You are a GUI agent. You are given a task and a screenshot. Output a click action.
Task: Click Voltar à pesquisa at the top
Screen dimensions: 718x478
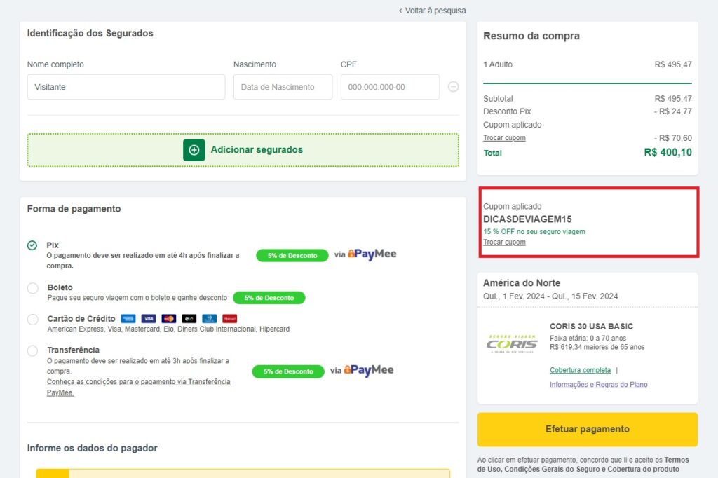point(431,11)
